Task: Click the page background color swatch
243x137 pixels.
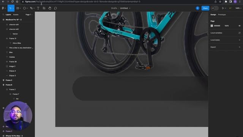Action: point(212,26)
